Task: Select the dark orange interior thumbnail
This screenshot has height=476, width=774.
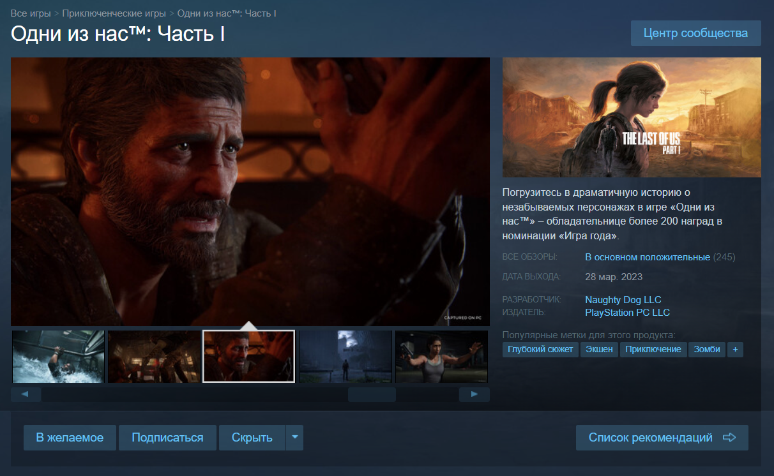Action: [154, 356]
